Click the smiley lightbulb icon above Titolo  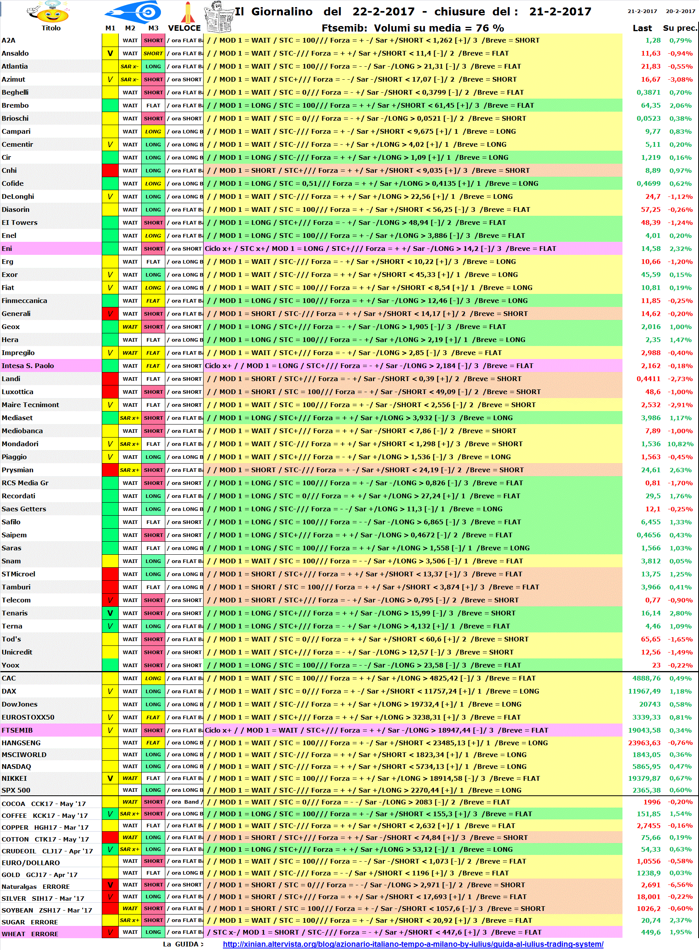point(47,12)
